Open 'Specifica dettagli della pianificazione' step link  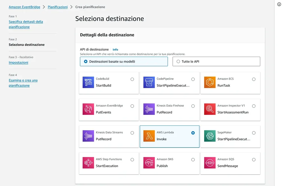pos(26,24)
